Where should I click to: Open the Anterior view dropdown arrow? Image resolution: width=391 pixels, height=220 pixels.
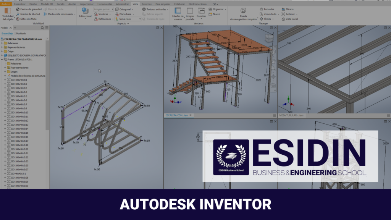[297, 14]
